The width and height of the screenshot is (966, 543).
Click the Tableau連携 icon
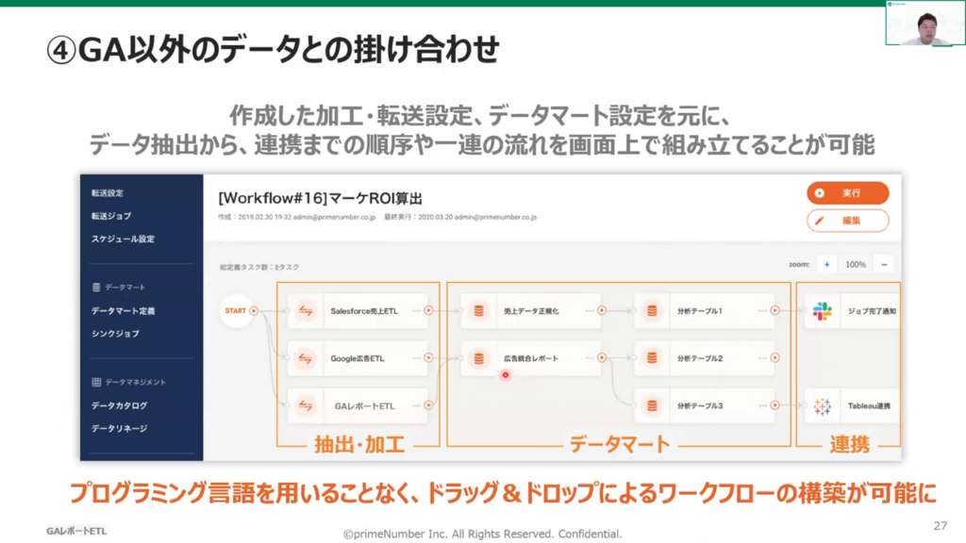click(x=822, y=406)
